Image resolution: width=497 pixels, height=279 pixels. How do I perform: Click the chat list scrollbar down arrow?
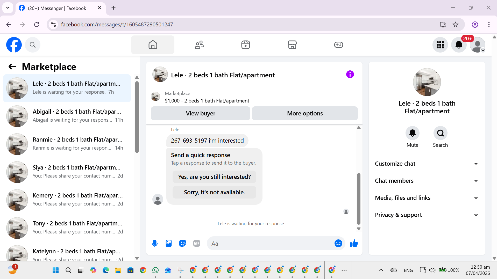[137, 258]
